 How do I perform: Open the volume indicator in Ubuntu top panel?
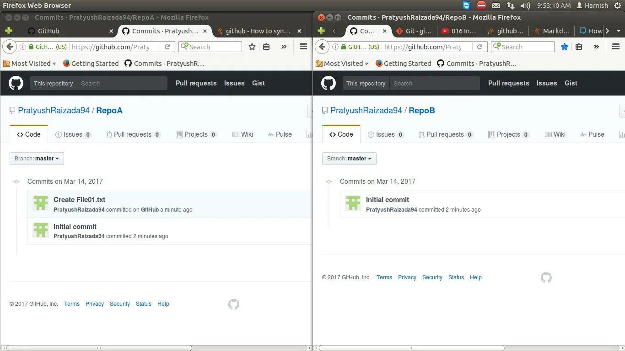pos(525,5)
